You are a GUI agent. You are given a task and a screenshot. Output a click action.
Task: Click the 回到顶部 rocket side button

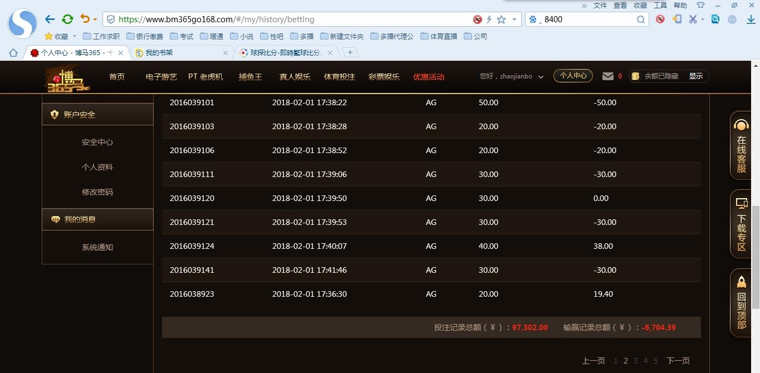[x=741, y=303]
